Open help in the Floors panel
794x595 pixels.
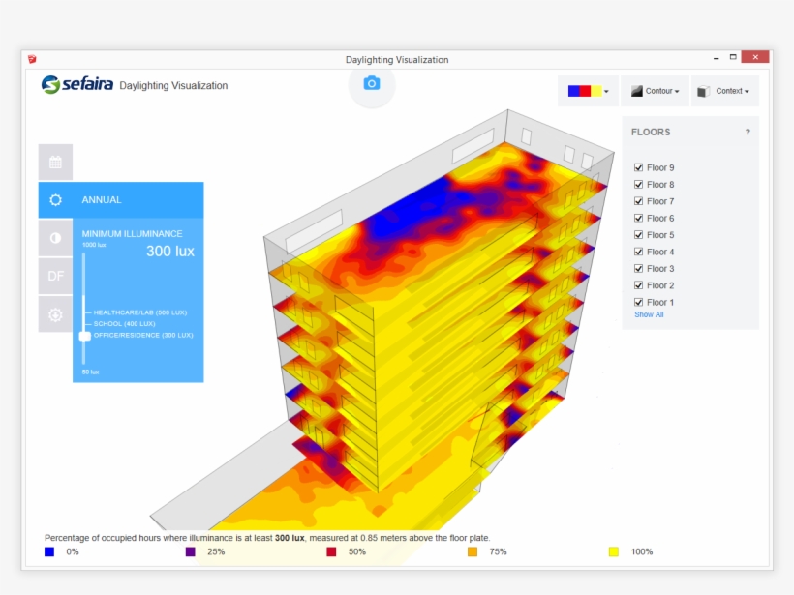(748, 132)
